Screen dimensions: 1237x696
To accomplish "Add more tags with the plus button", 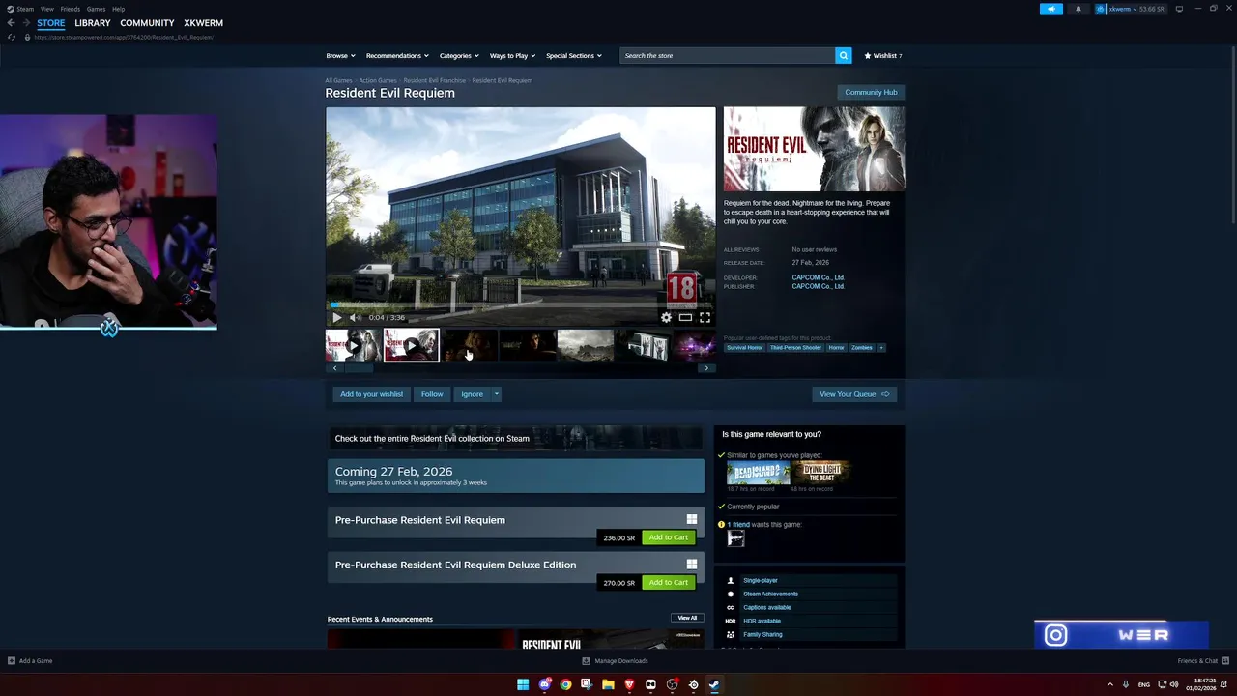I will point(880,347).
